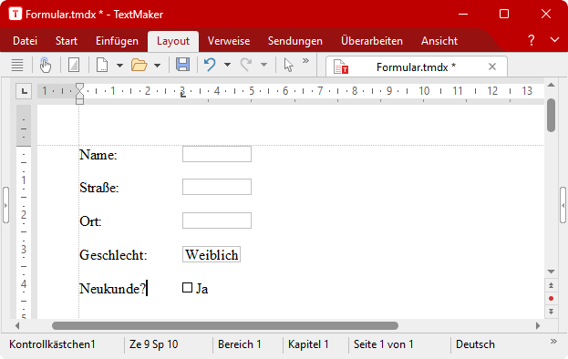
Task: Click the vertical scrollbar thumb
Action: coord(551,116)
